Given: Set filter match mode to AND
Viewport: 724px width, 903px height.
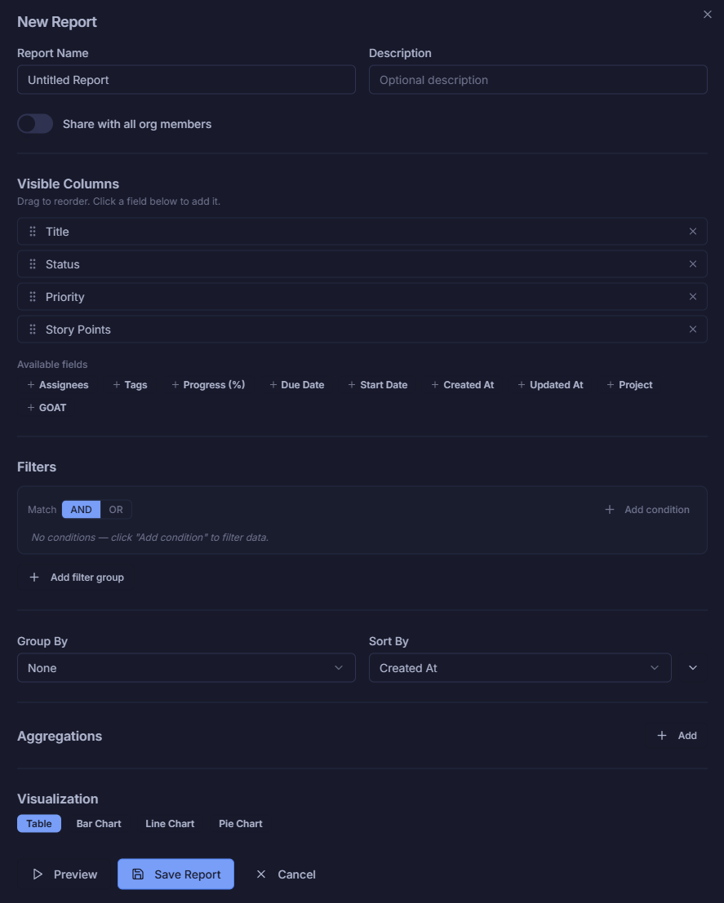Looking at the screenshot, I should click(81, 510).
